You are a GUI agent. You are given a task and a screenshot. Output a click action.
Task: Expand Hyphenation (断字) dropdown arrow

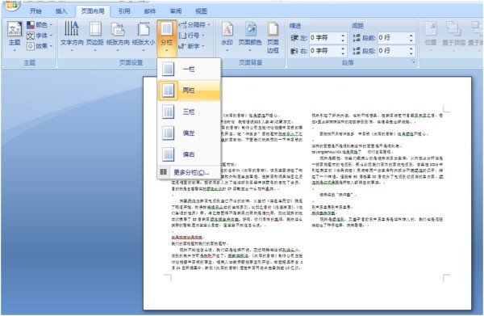tap(203, 46)
